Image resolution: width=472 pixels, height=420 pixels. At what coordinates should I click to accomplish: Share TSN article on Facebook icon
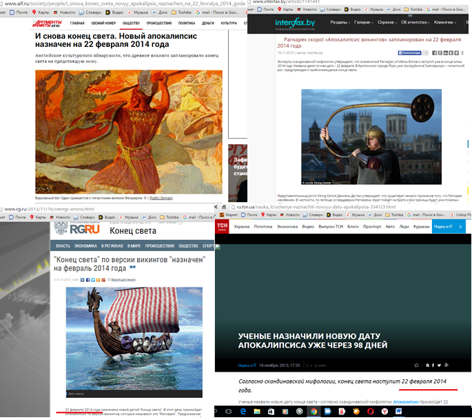click(x=433, y=365)
